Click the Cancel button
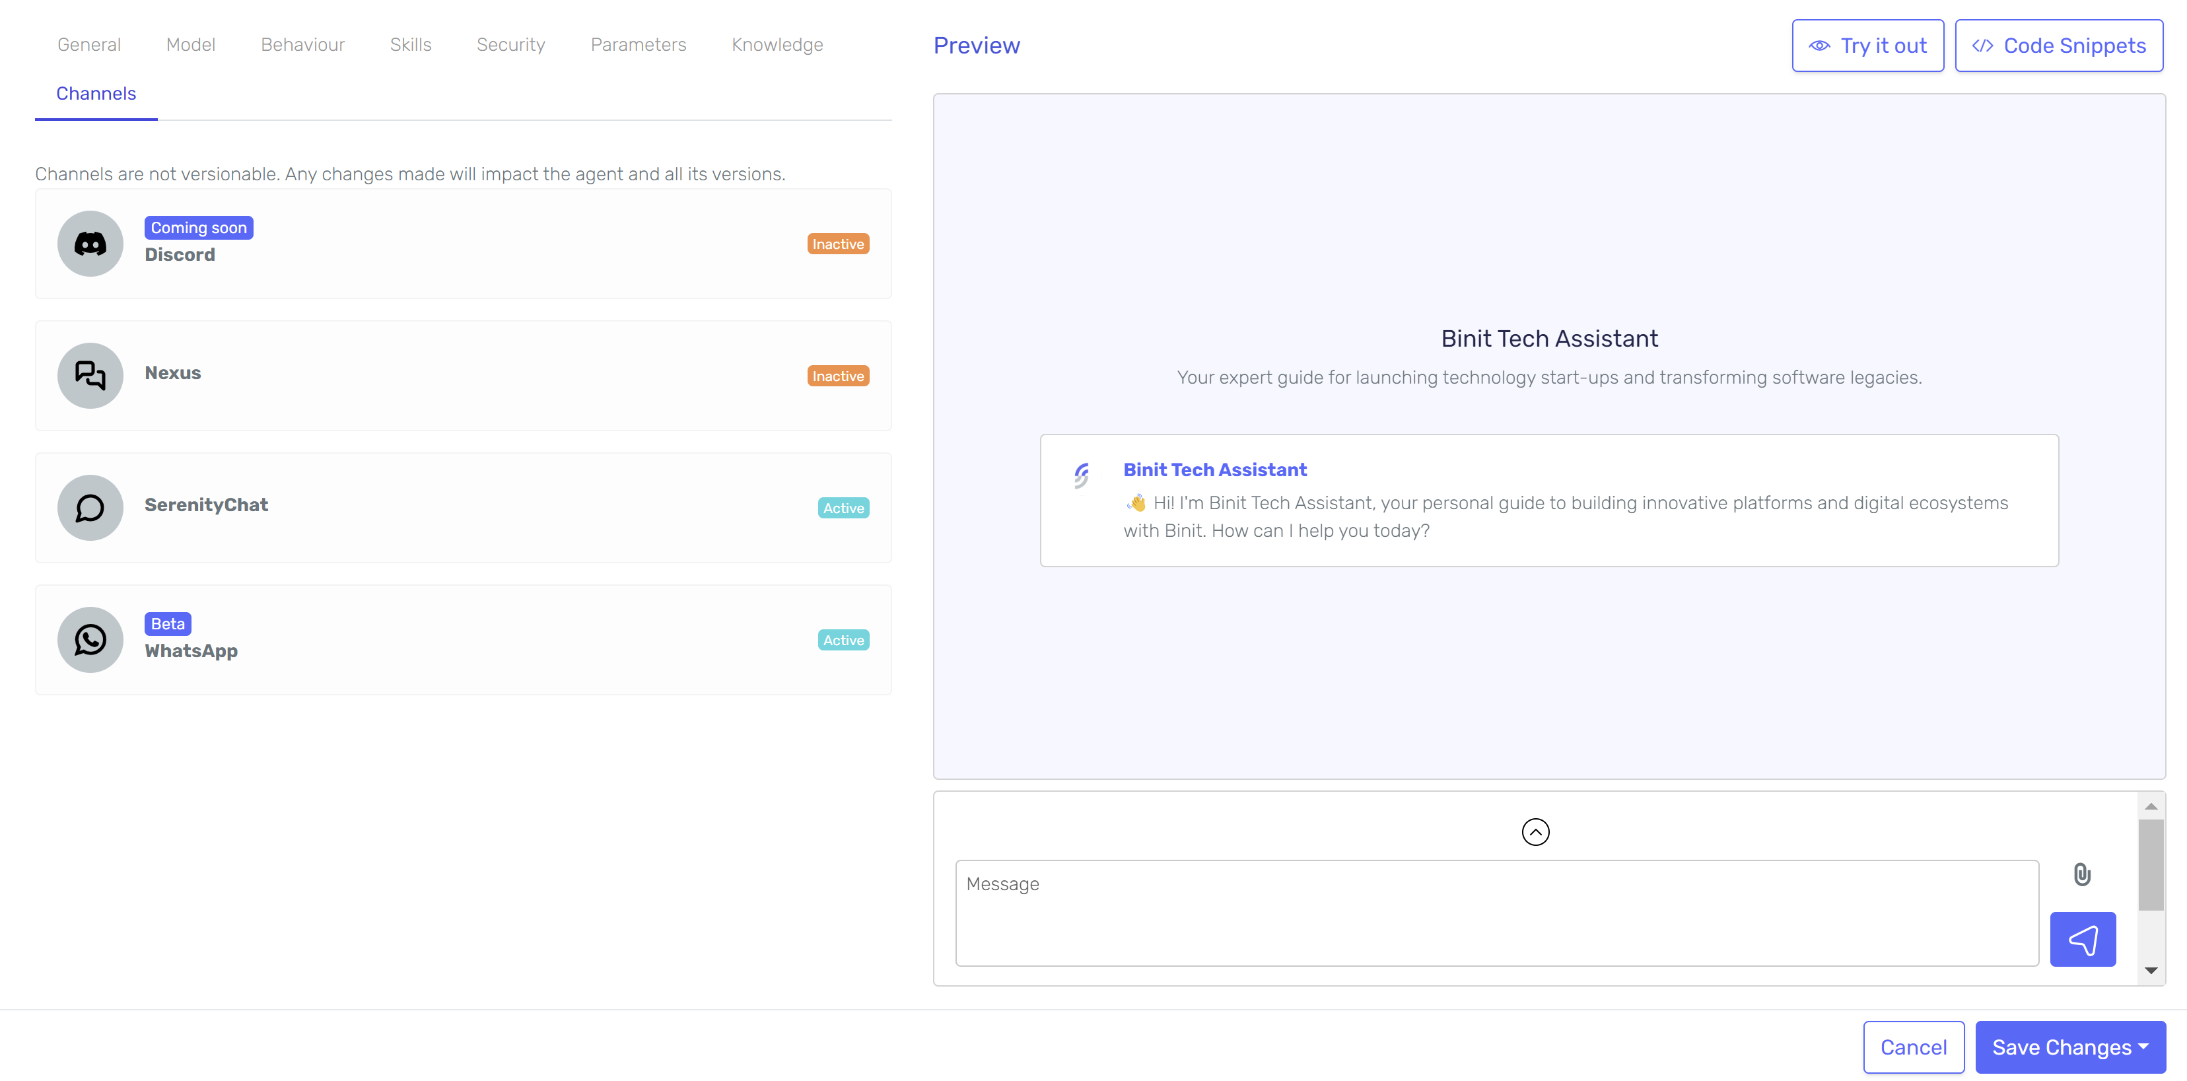 click(1914, 1046)
